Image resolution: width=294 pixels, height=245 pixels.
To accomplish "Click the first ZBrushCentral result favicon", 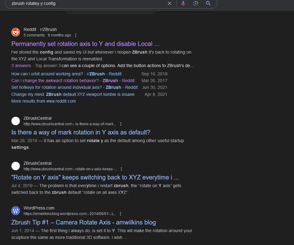I will point(16,121).
